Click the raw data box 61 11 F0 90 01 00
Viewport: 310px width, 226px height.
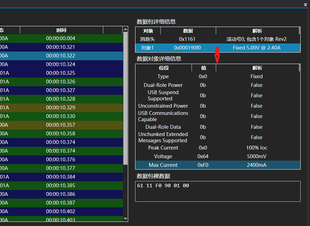[x=218, y=191]
